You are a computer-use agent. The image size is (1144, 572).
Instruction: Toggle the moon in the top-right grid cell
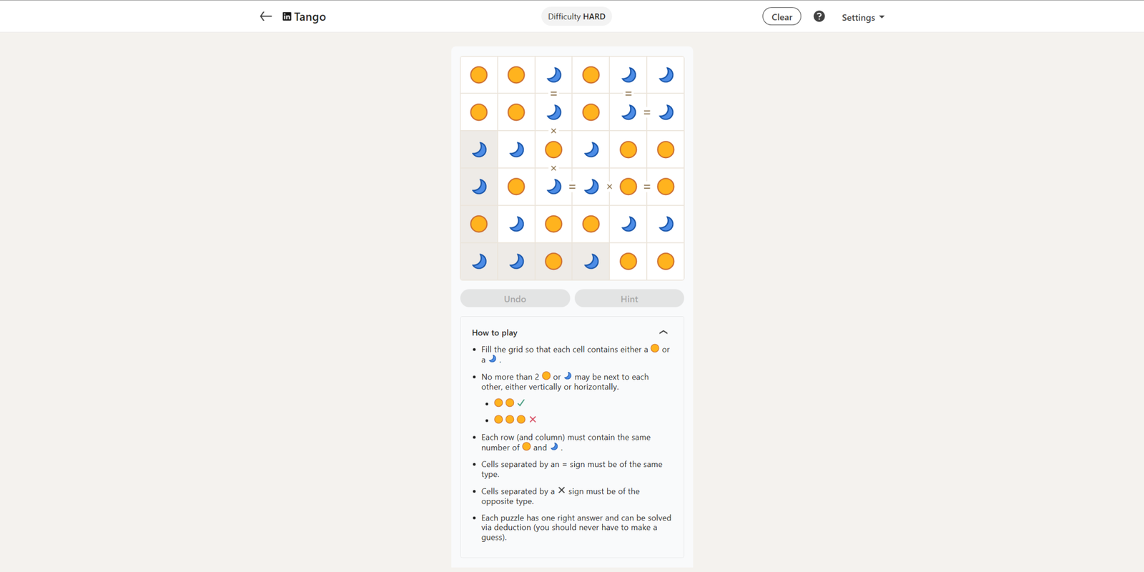click(x=666, y=75)
